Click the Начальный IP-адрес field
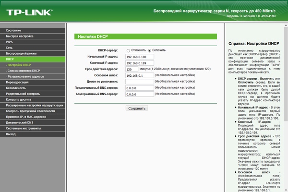The height and width of the screenshot is (192, 288). tap(140, 57)
